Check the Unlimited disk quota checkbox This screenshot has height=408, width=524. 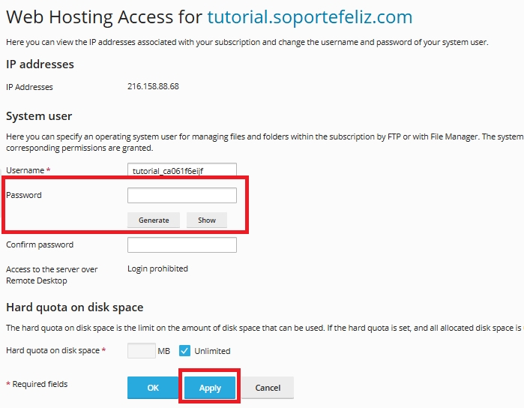pyautogui.click(x=184, y=350)
